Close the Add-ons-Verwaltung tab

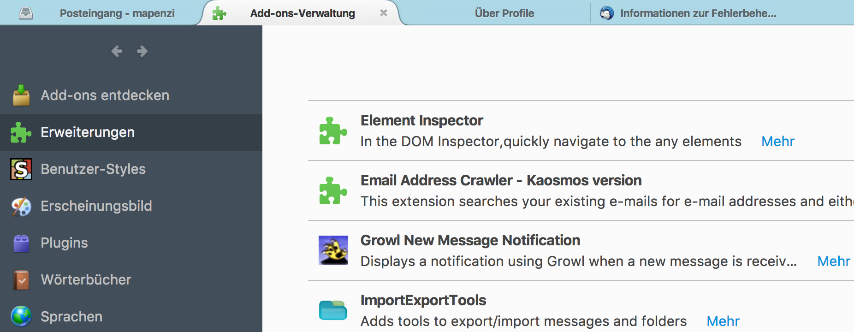coord(383,13)
